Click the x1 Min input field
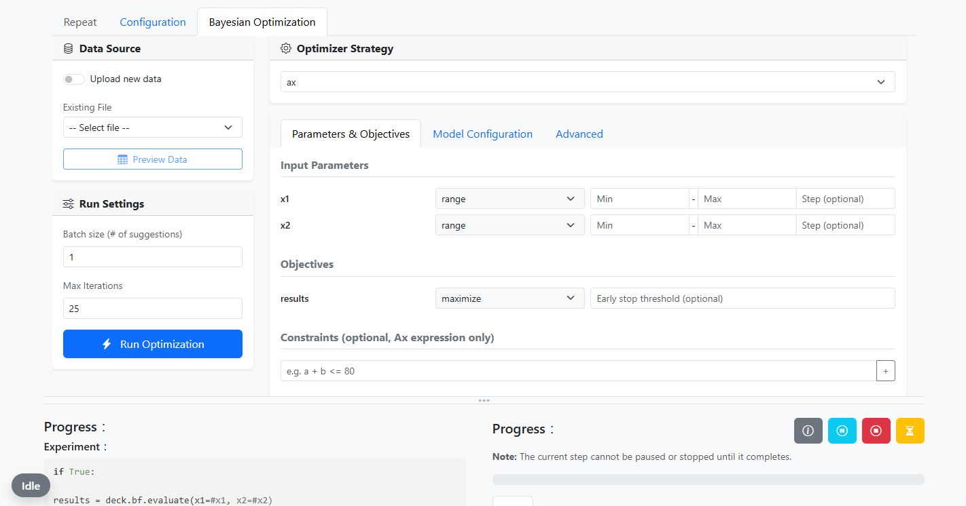Viewport: 966px width, 506px height. [640, 199]
